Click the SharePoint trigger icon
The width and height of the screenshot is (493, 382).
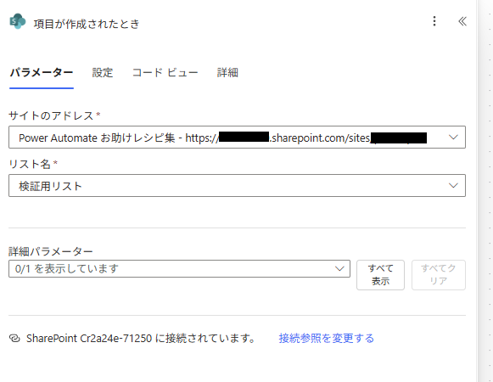[17, 21]
